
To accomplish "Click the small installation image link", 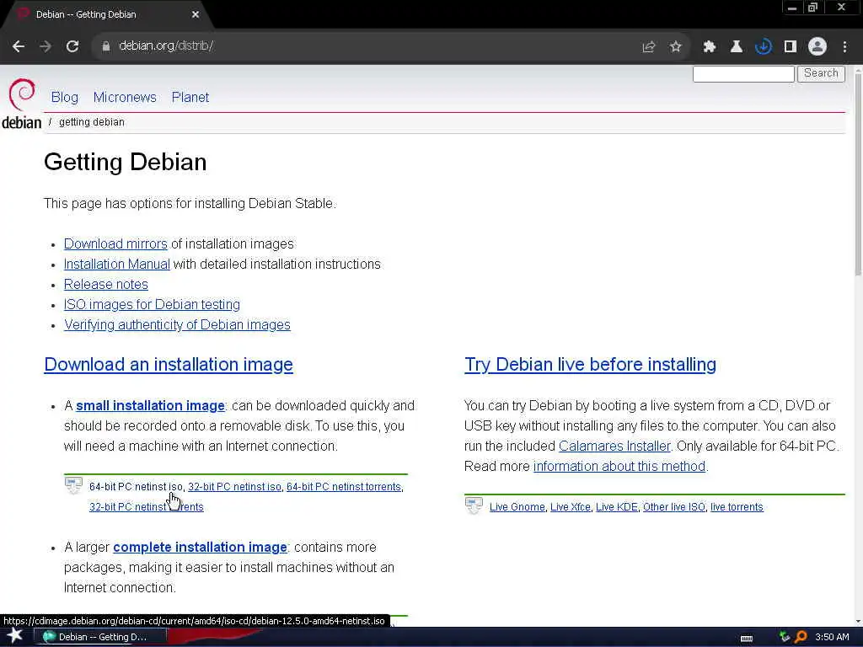I will click(150, 405).
